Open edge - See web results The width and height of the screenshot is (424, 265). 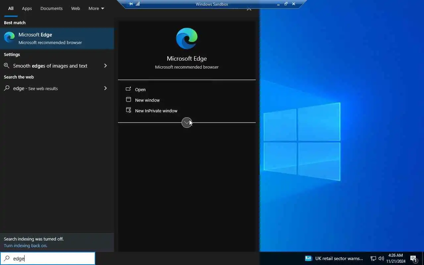57,88
